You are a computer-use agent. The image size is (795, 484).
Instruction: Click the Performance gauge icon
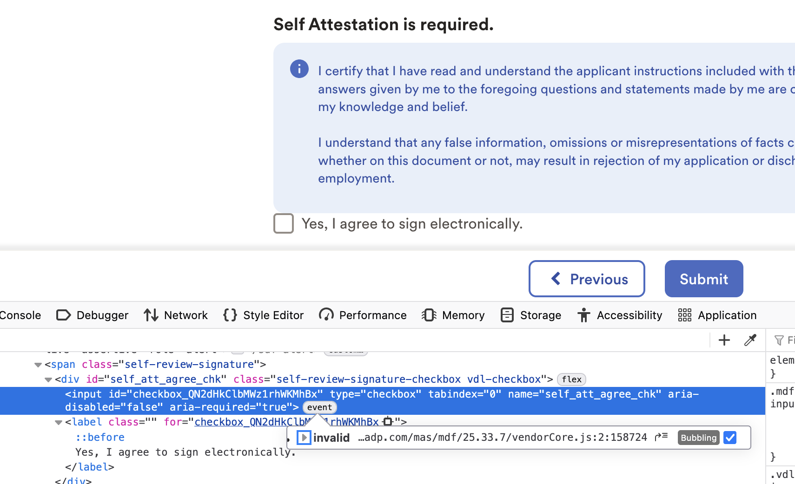(x=326, y=315)
